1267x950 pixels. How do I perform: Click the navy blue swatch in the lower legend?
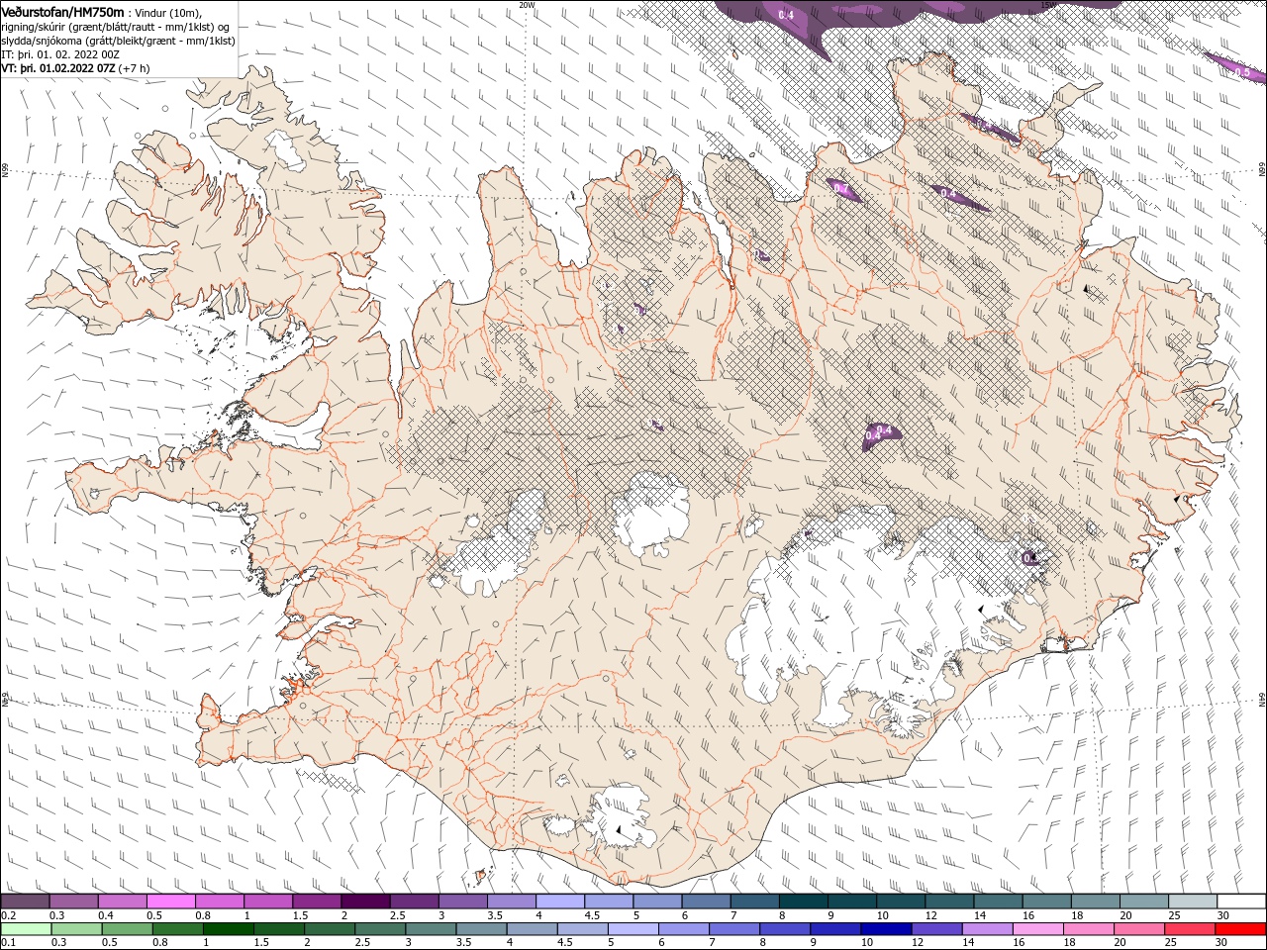tap(887, 929)
